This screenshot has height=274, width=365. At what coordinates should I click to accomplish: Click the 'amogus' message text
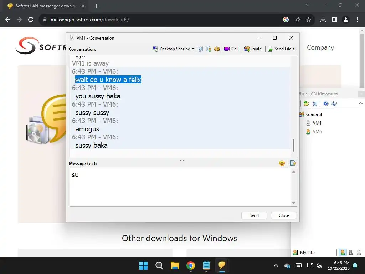(x=87, y=129)
